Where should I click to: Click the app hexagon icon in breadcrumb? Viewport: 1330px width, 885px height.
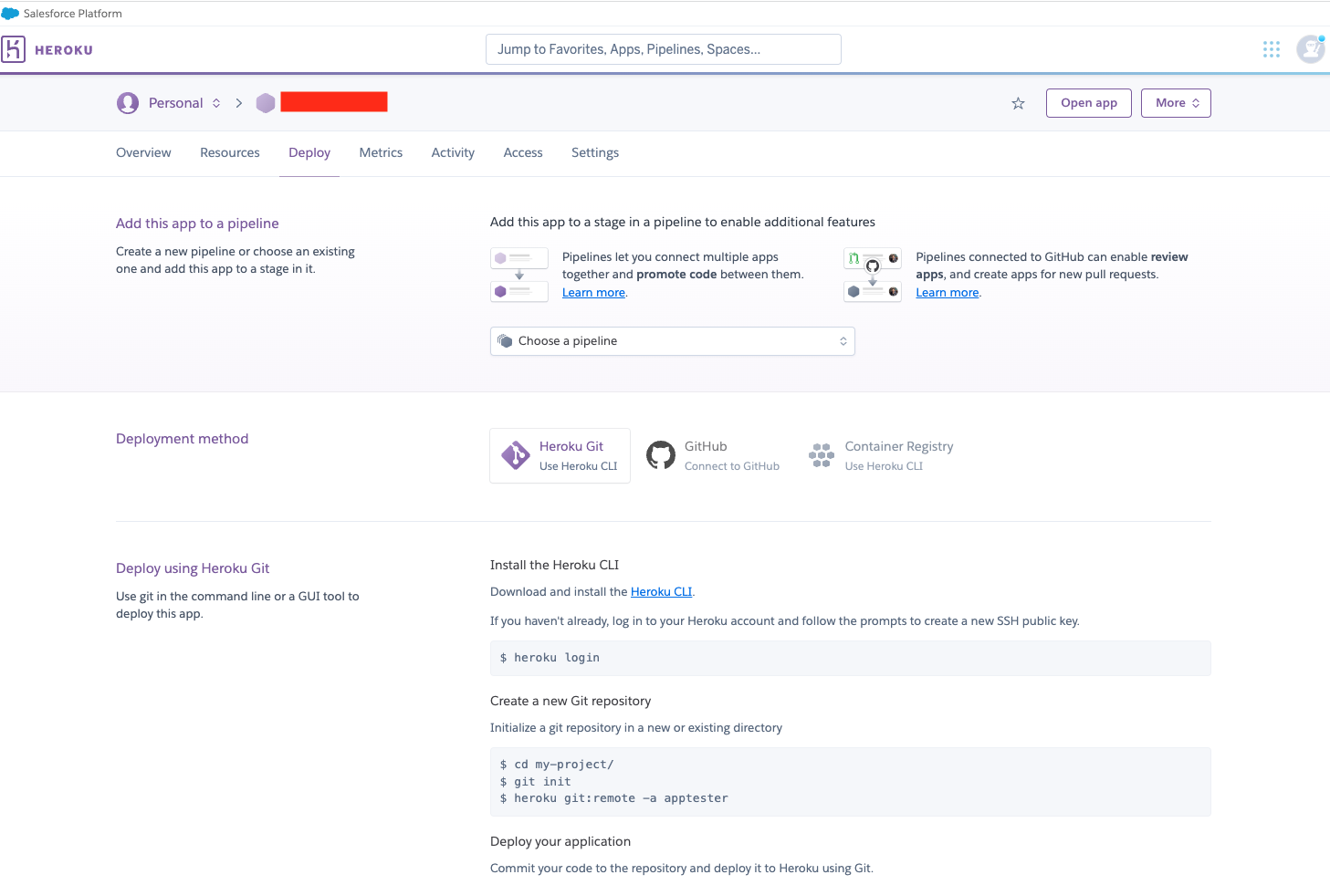(x=266, y=103)
